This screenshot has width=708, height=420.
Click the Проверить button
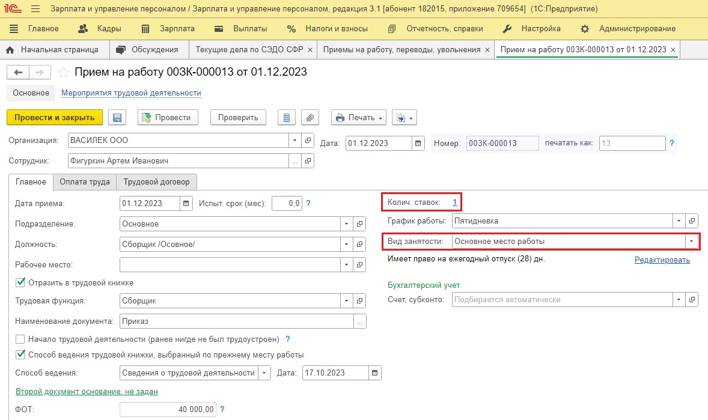(238, 117)
